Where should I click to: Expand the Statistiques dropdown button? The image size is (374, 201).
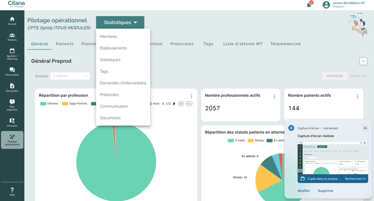(120, 22)
